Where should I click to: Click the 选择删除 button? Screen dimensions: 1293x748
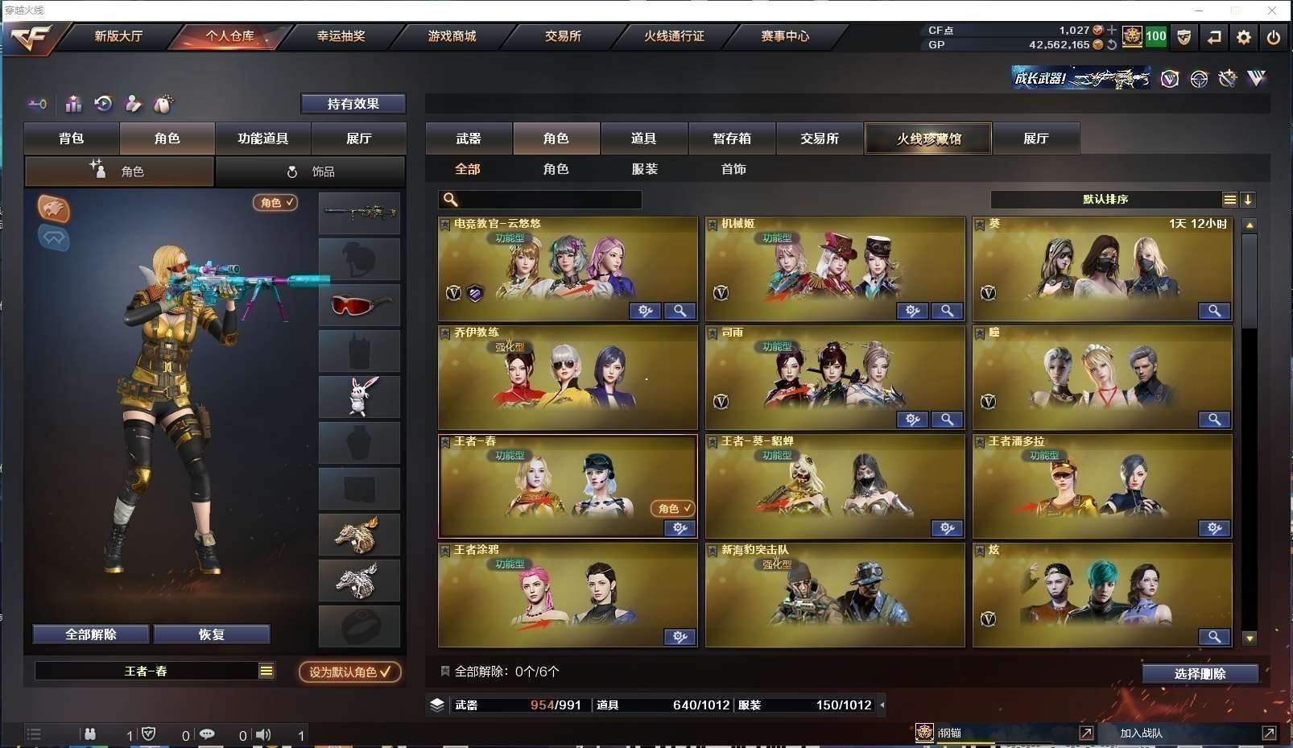tap(1200, 674)
